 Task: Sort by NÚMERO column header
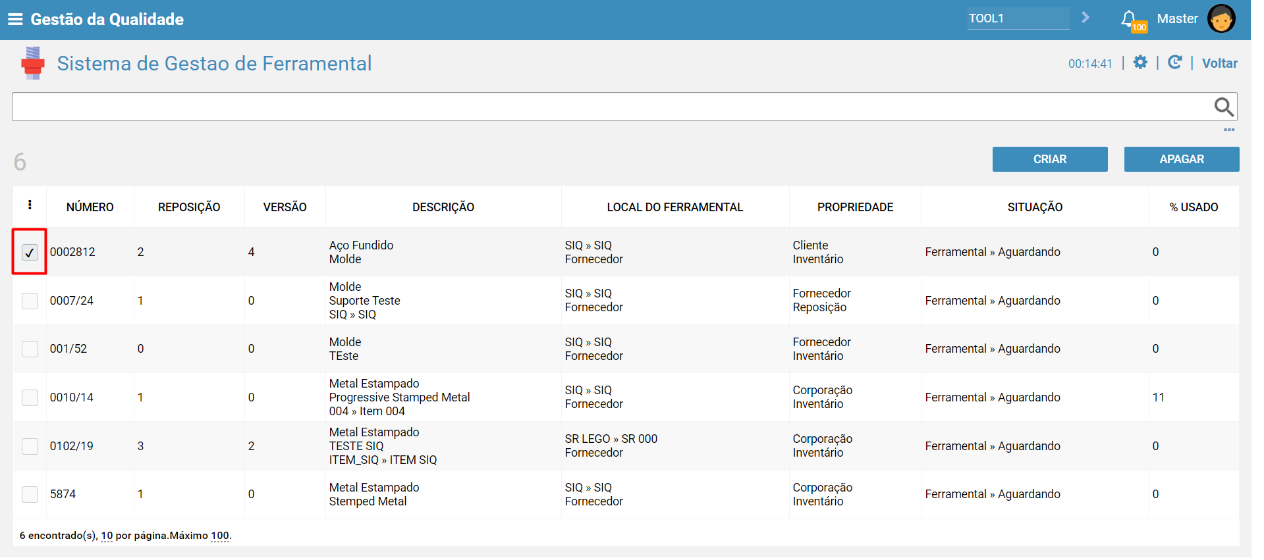point(90,207)
